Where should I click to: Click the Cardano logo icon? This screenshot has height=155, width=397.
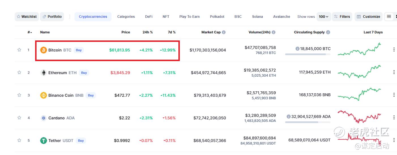click(43, 118)
